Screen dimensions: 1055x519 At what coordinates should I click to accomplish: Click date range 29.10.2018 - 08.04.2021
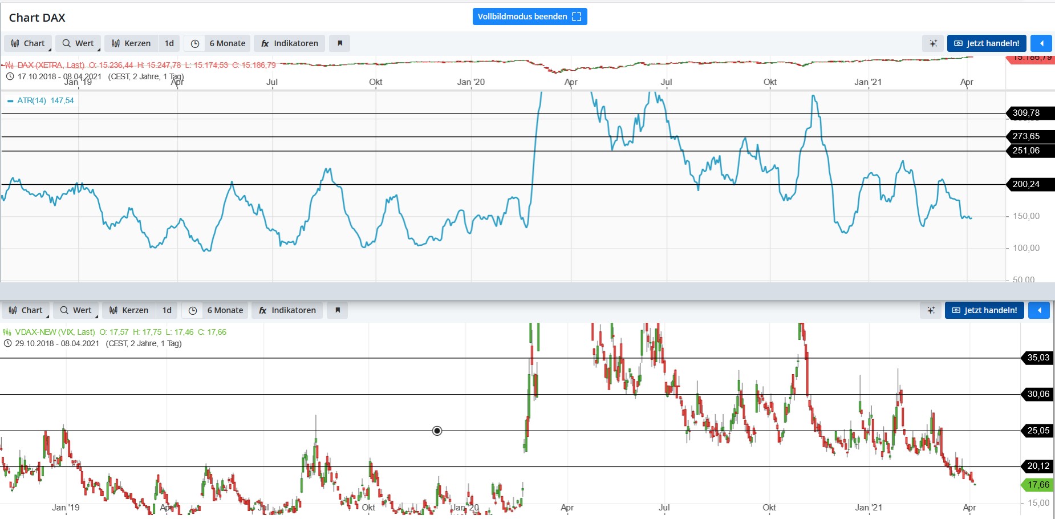tap(57, 343)
